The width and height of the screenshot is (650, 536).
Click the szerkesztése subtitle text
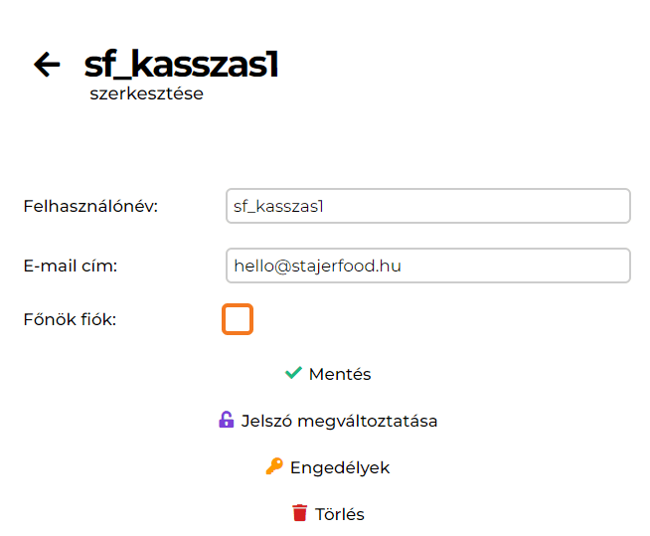point(146,94)
